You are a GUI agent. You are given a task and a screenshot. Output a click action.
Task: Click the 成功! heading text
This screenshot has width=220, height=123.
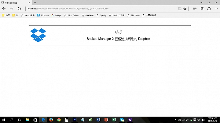pyautogui.click(x=118, y=32)
